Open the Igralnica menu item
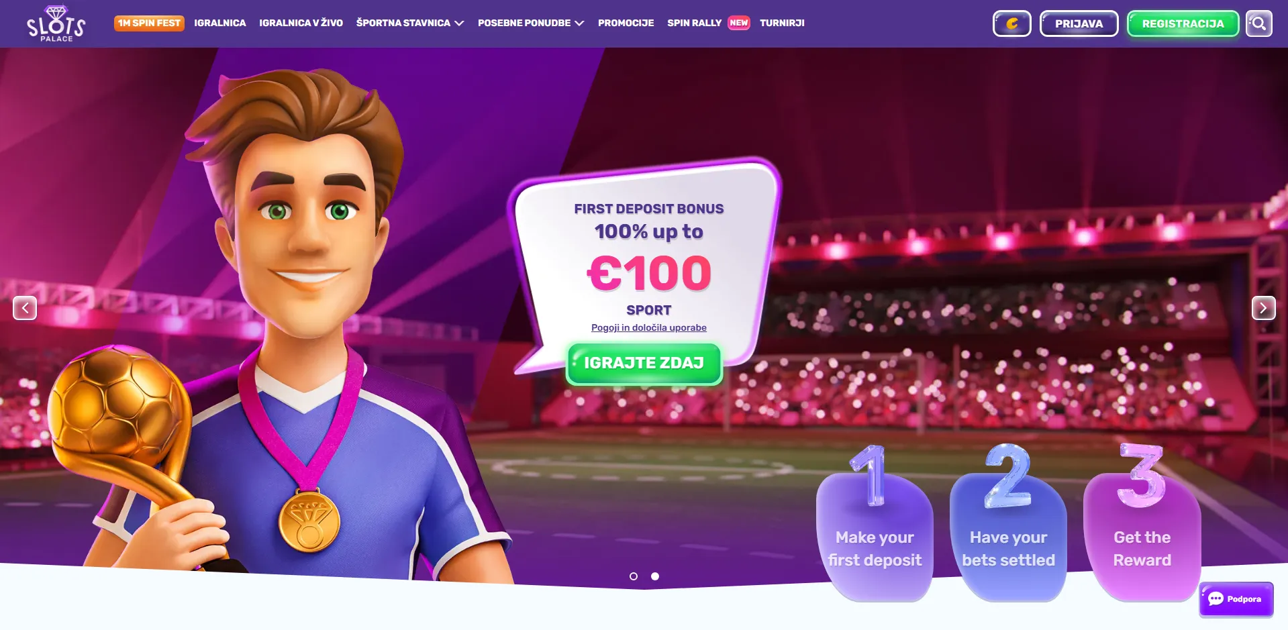This screenshot has width=1288, height=630. click(220, 23)
